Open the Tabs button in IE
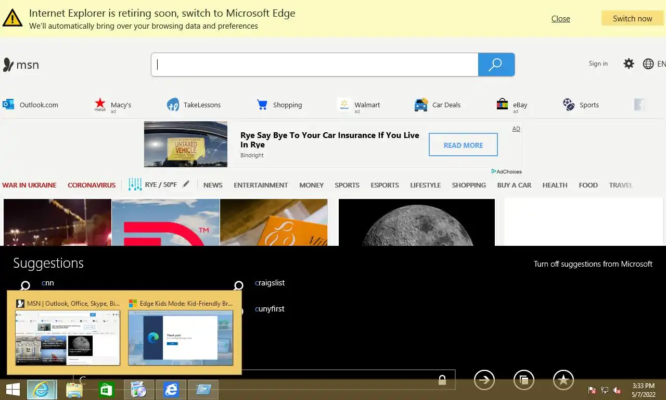This screenshot has height=400, width=666. 524,380
